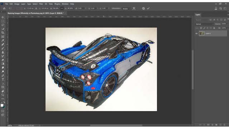Swap foreground and background colors
The height and width of the screenshot is (129, 229).
[x=4, y=102]
